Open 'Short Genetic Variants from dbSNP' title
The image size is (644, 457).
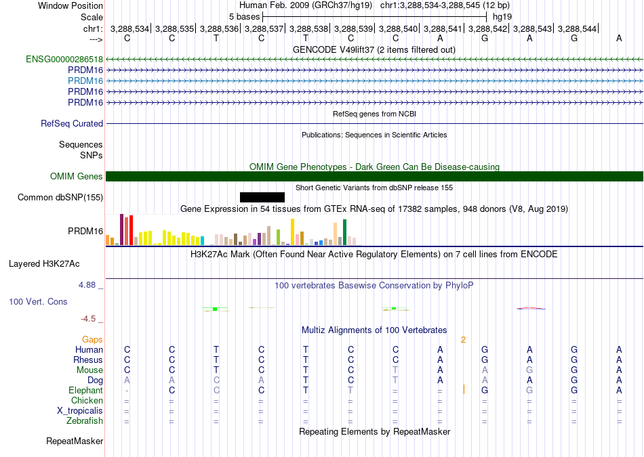[374, 188]
